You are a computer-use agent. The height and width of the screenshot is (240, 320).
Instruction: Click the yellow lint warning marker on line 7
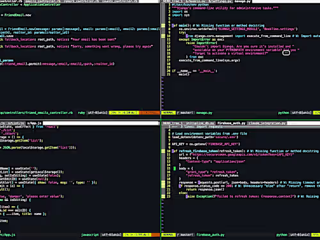163,26
